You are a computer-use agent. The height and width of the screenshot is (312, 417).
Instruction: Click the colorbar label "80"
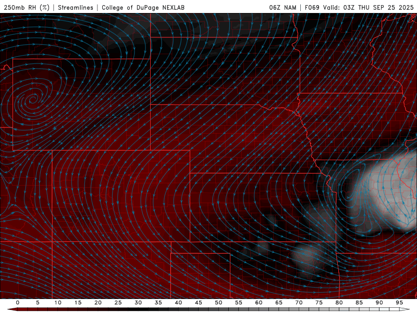click(339, 303)
